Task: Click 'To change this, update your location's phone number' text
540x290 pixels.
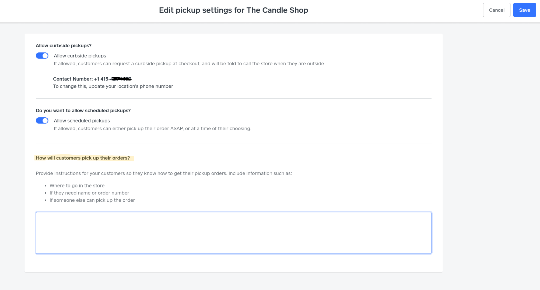Action: (113, 86)
